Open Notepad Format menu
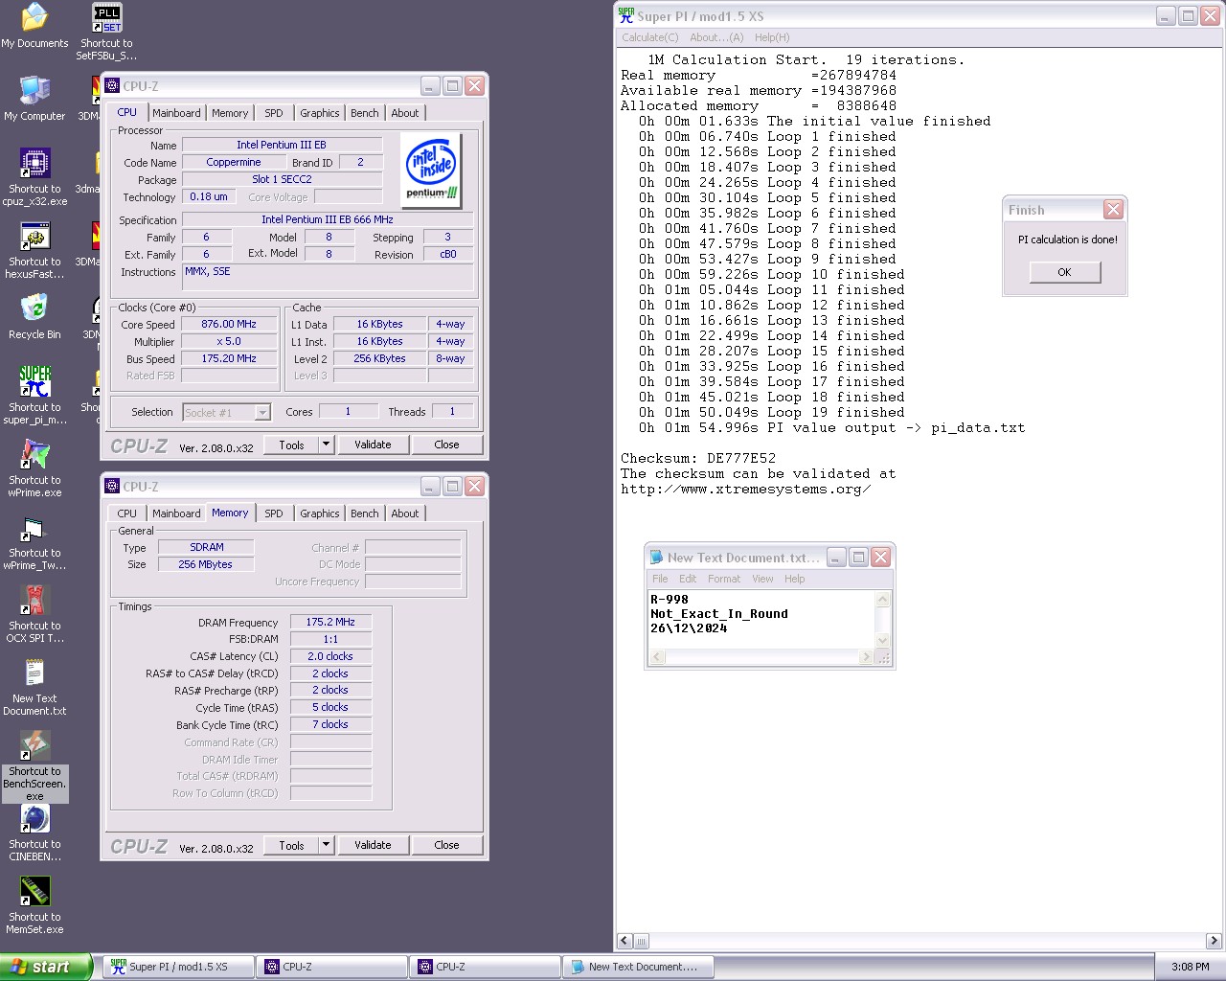Screen dimensions: 1226x981 [724, 579]
